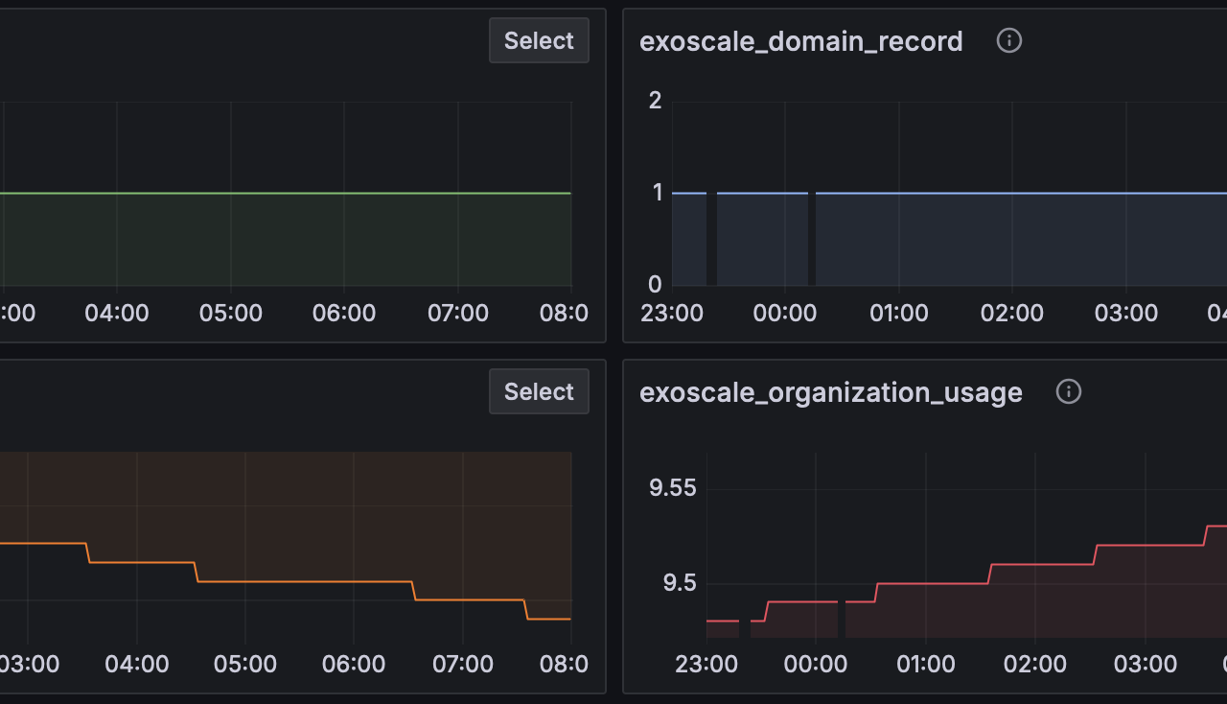Click y-axis value 2 in domain_record chart
The width and height of the screenshot is (1227, 704).
click(x=656, y=100)
